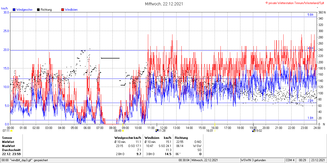The height and width of the screenshot is (163, 327).
Task: Click the O-NO direction value
Action: click(198, 142)
